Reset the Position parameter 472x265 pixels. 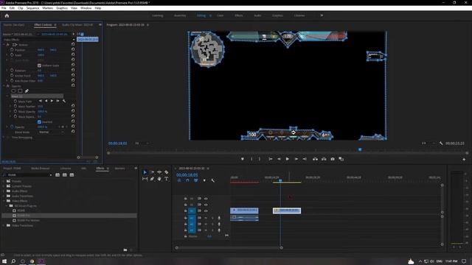coord(73,49)
